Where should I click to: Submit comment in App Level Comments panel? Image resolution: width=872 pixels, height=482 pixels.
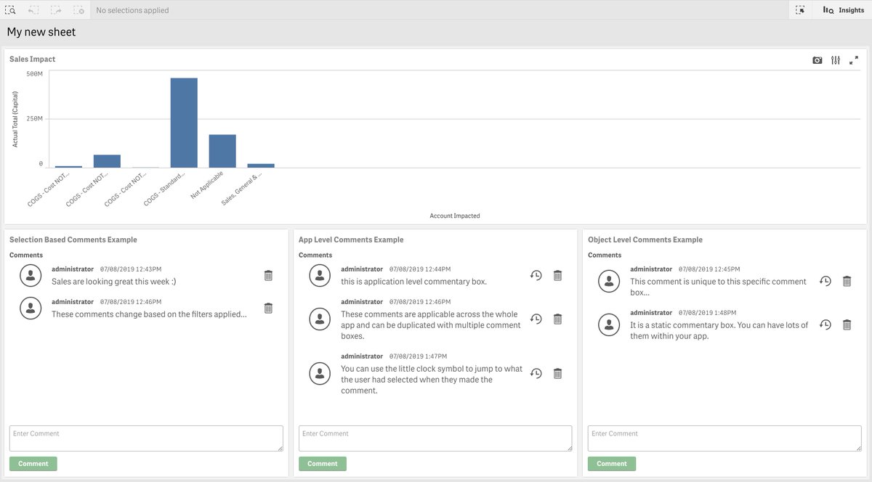tap(323, 464)
